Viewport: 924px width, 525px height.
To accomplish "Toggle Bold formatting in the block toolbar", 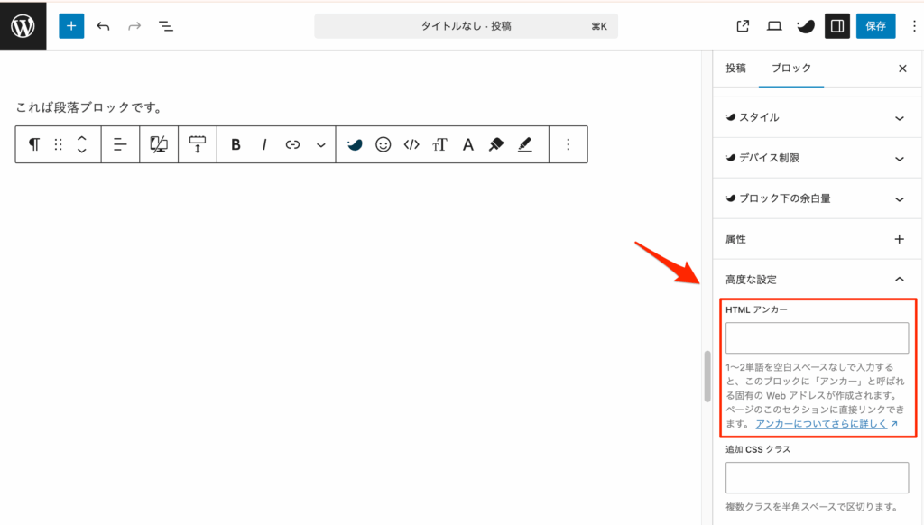I will point(236,144).
